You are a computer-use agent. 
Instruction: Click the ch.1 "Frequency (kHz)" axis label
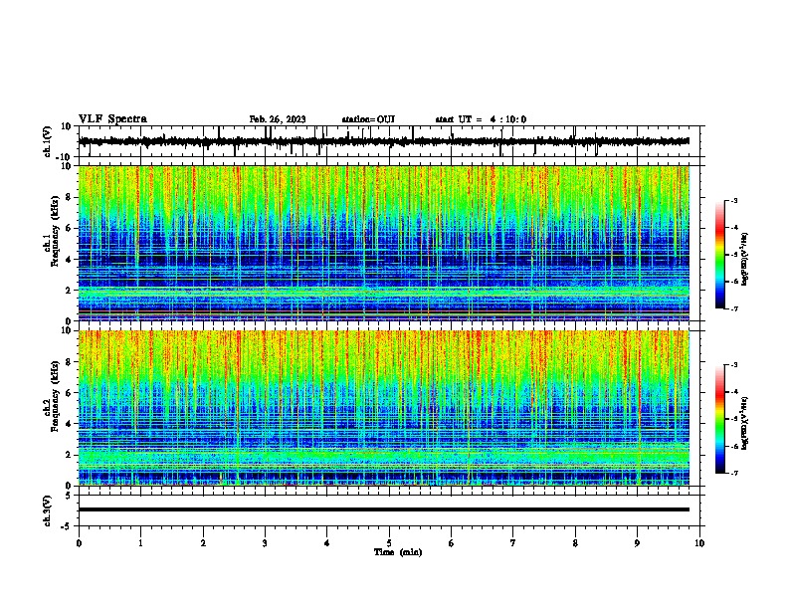pos(55,231)
